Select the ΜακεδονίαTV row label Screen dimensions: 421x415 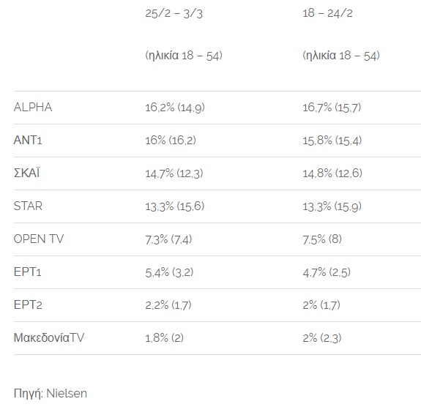click(x=49, y=337)
